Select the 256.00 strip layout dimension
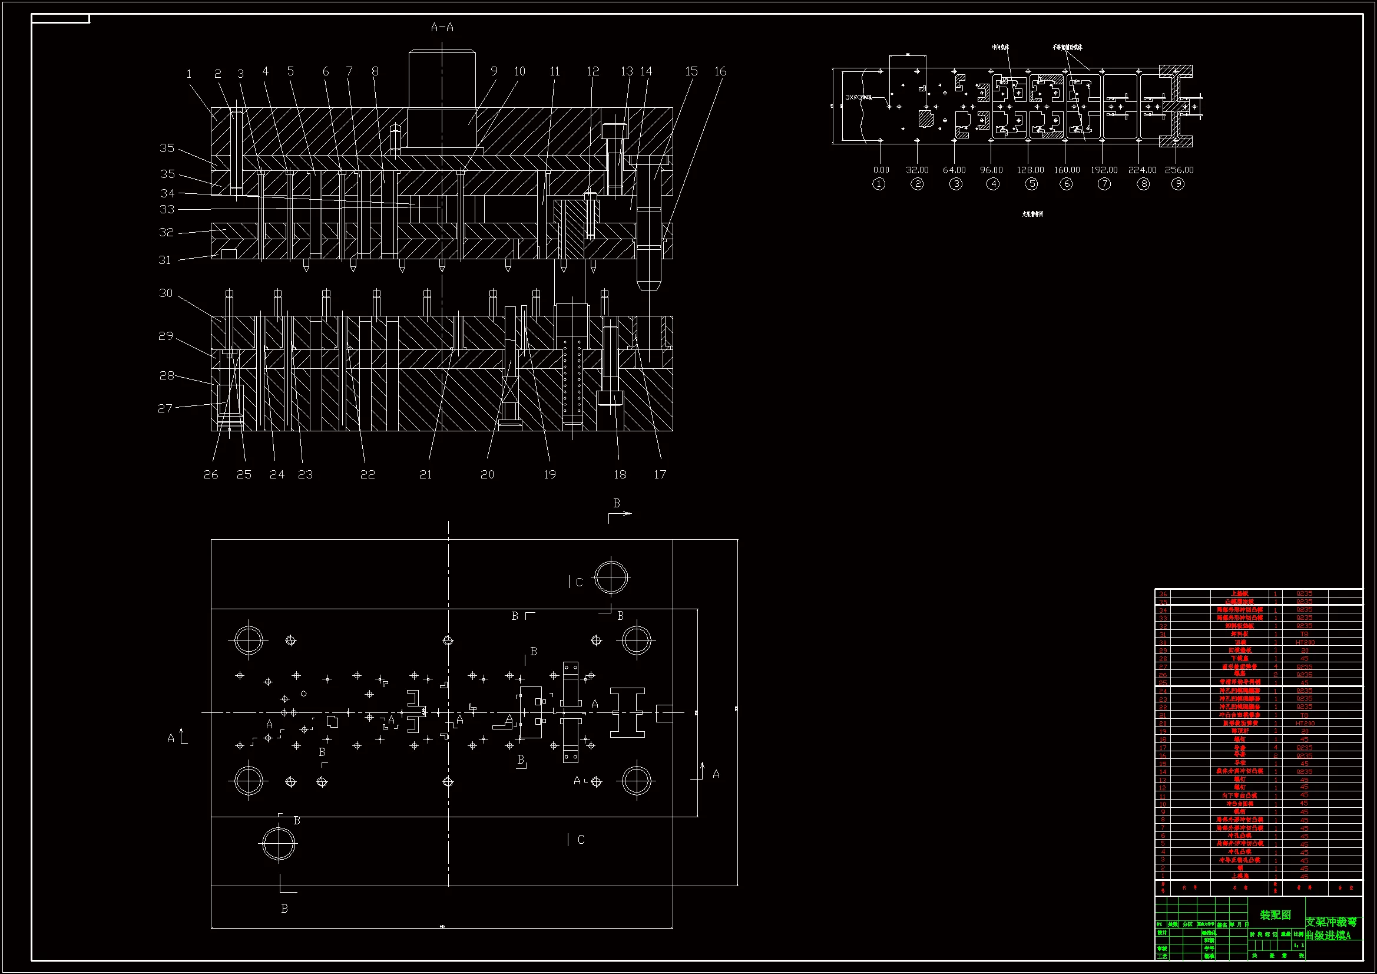Screen dimensions: 1377x974 [1179, 170]
